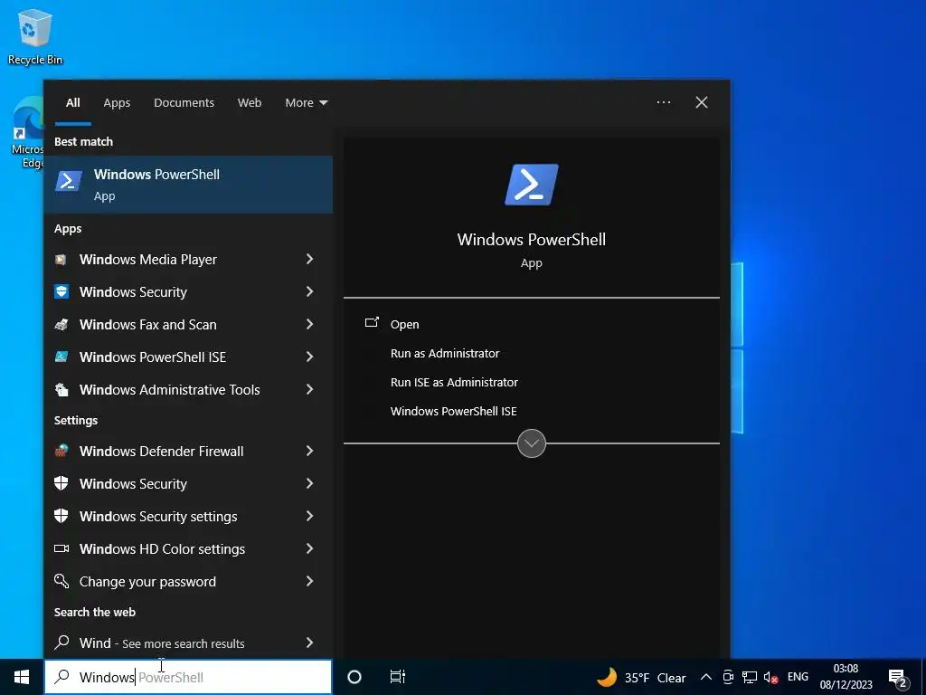The width and height of the screenshot is (926, 695).
Task: Close the search panel with X
Action: click(702, 102)
